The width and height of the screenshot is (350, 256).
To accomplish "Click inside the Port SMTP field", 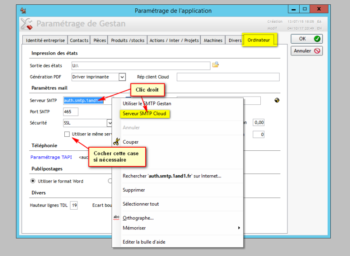I will (x=70, y=111).
